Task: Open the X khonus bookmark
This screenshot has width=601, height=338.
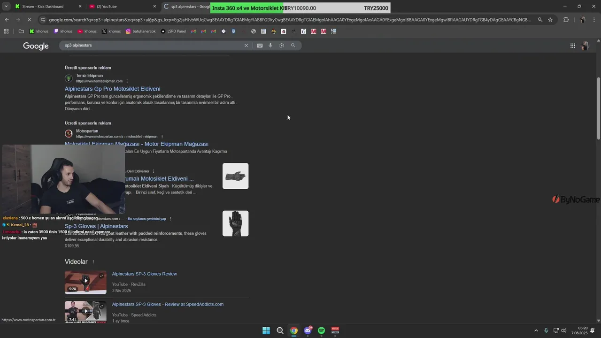Action: tap(111, 31)
